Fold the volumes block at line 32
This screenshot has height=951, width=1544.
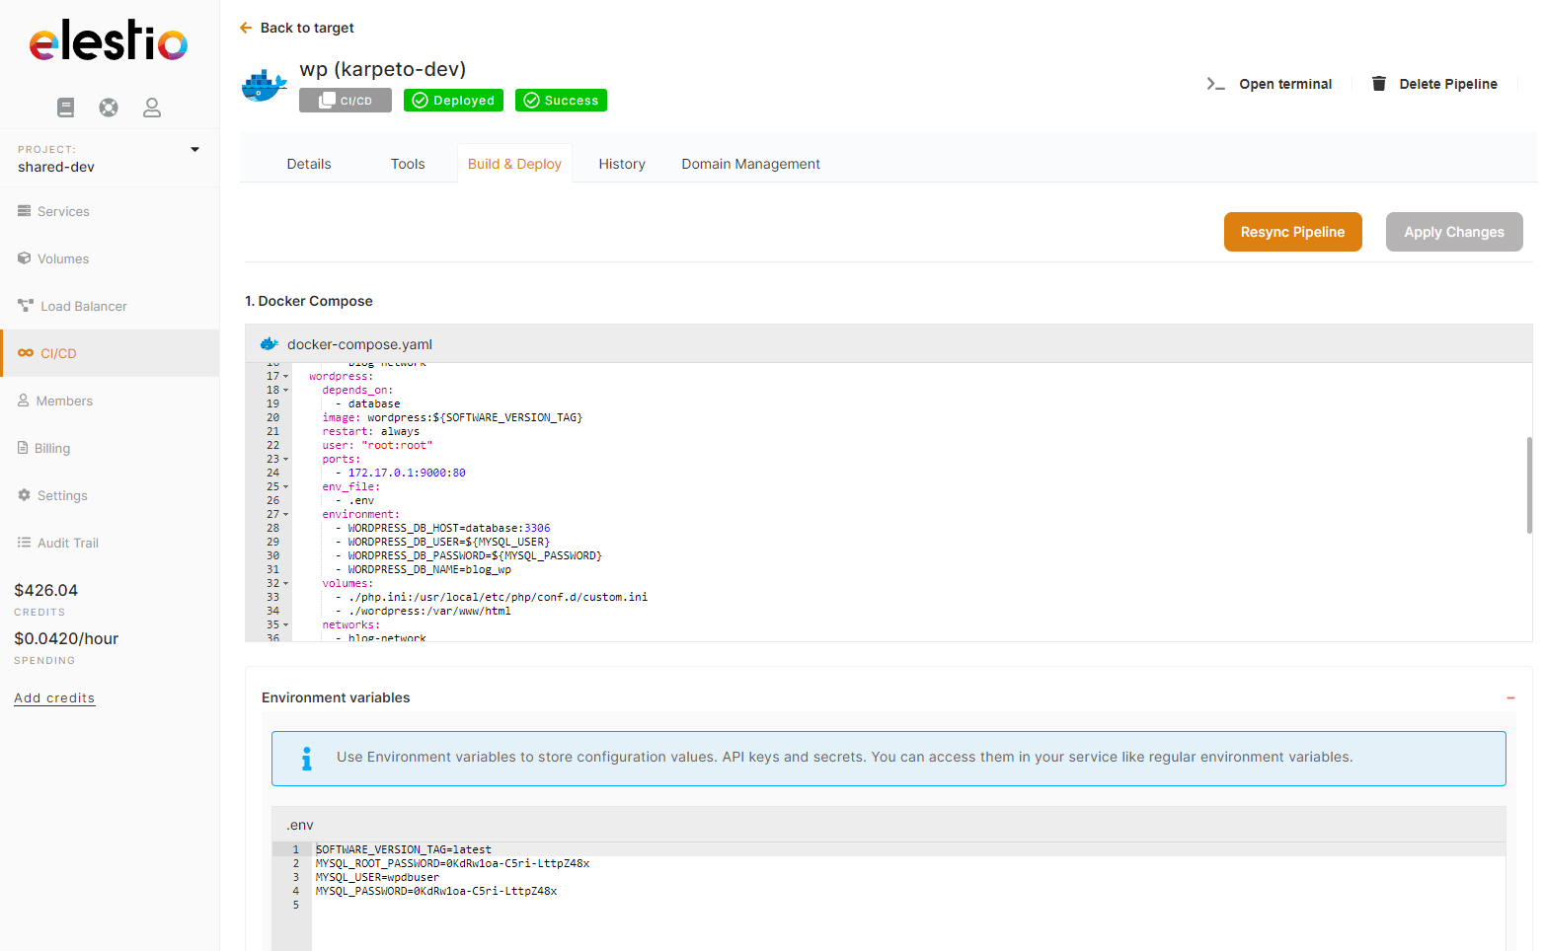[x=286, y=584]
